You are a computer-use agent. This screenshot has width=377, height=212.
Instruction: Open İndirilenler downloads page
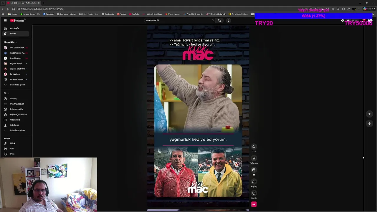16,125
